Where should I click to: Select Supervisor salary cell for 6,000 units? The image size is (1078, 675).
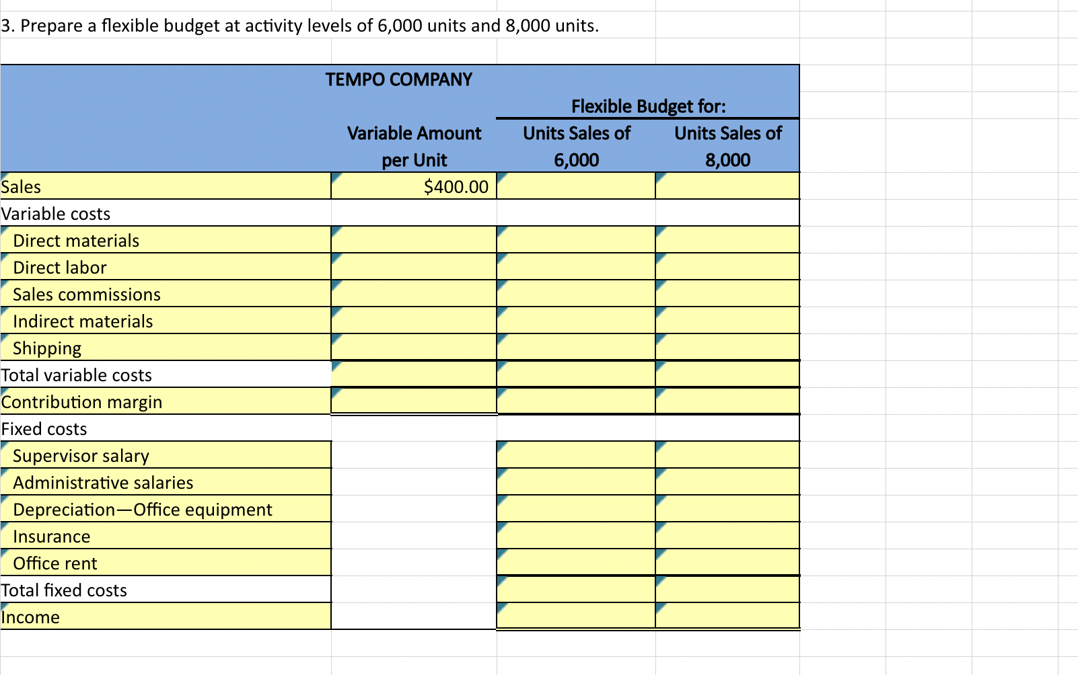tap(576, 455)
